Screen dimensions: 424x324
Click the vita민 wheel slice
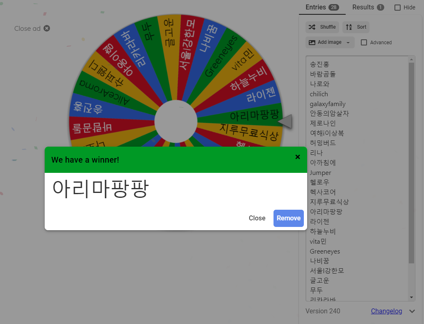coord(243,60)
